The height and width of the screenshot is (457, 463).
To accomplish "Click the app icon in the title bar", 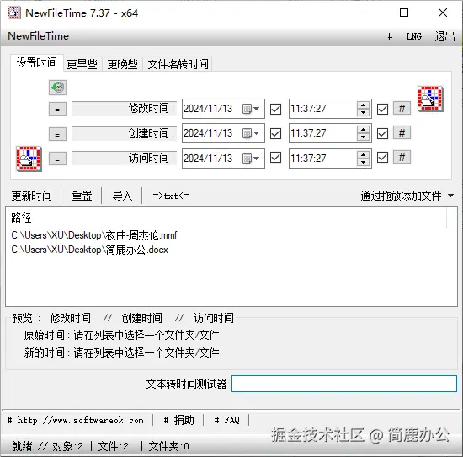I will point(13,13).
